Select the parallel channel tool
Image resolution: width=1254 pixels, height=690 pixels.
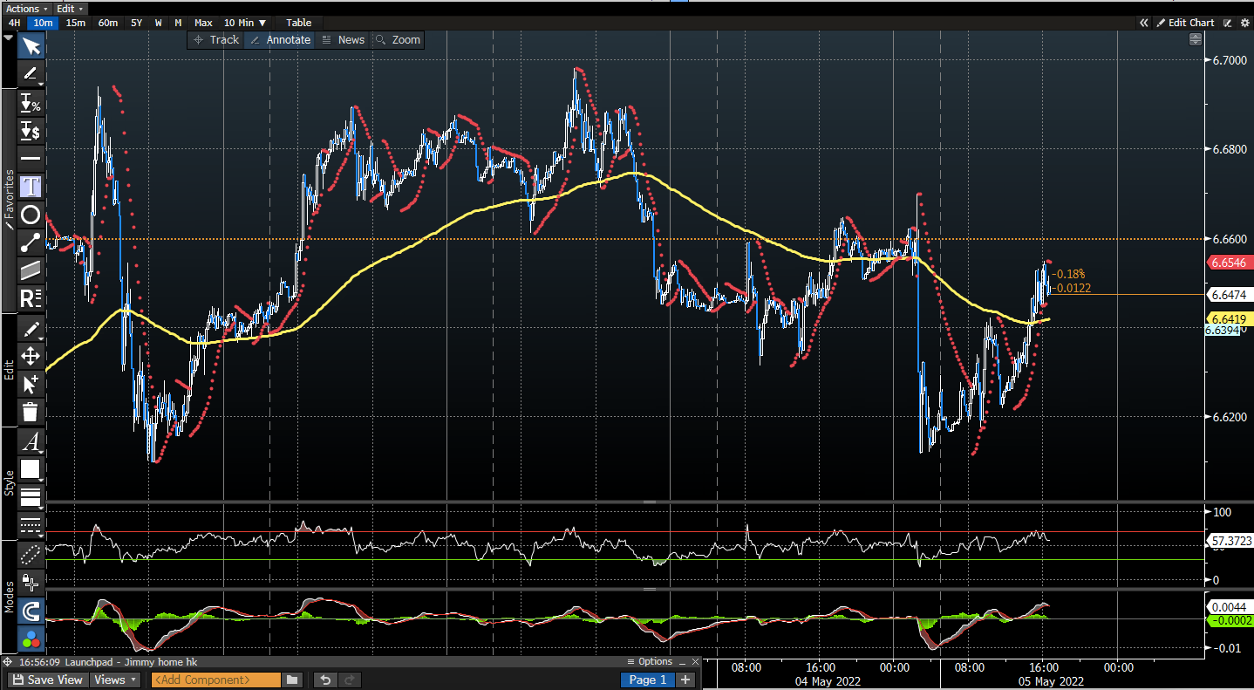[31, 270]
